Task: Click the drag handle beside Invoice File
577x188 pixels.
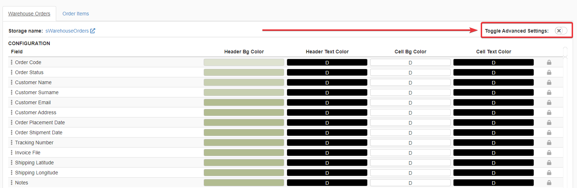Action: tap(11, 153)
